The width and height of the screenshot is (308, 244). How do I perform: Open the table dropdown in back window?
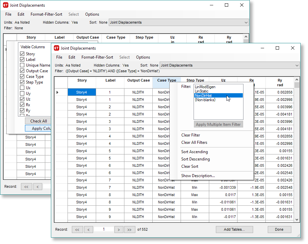tap(246, 23)
